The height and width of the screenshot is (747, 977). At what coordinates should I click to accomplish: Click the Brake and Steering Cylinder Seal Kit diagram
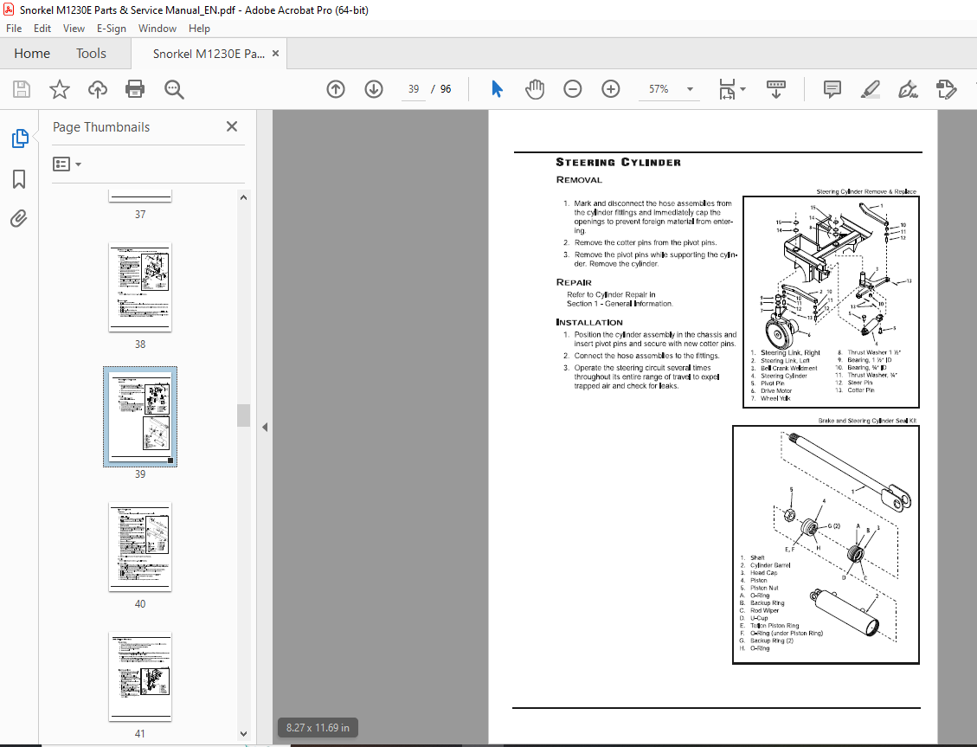[x=826, y=545]
